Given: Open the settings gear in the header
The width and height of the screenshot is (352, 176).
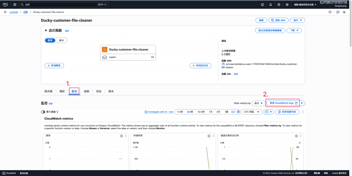Looking at the screenshot, I should click(x=287, y=4).
